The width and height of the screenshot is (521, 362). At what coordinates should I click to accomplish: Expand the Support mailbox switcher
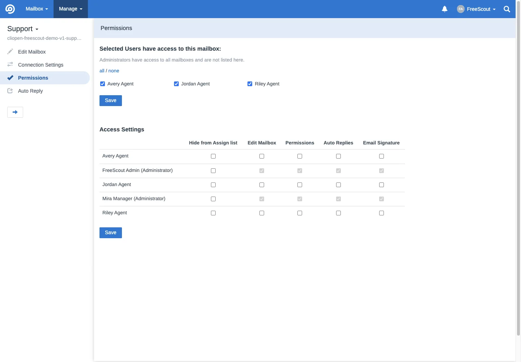click(x=23, y=29)
